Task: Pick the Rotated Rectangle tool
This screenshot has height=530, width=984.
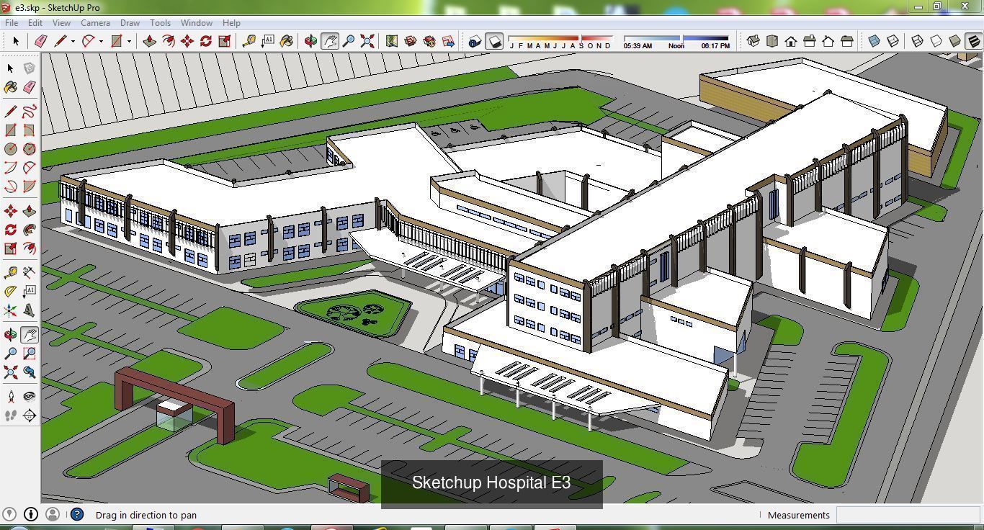Action: [x=29, y=130]
